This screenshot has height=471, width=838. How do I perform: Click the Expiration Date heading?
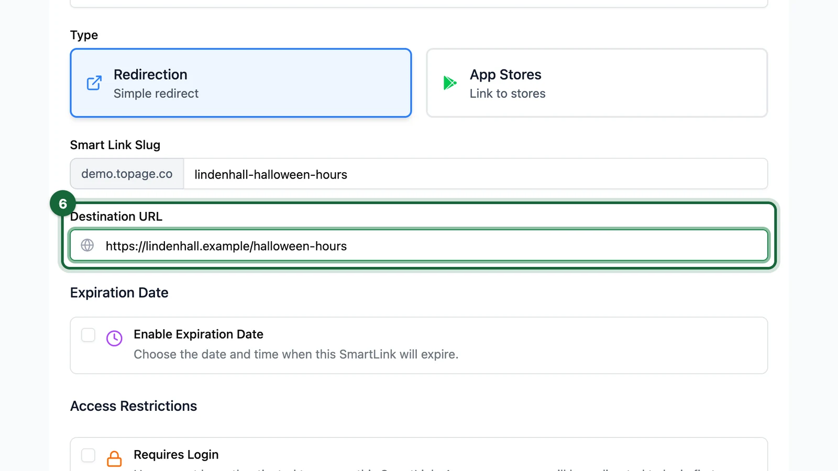coord(119,293)
